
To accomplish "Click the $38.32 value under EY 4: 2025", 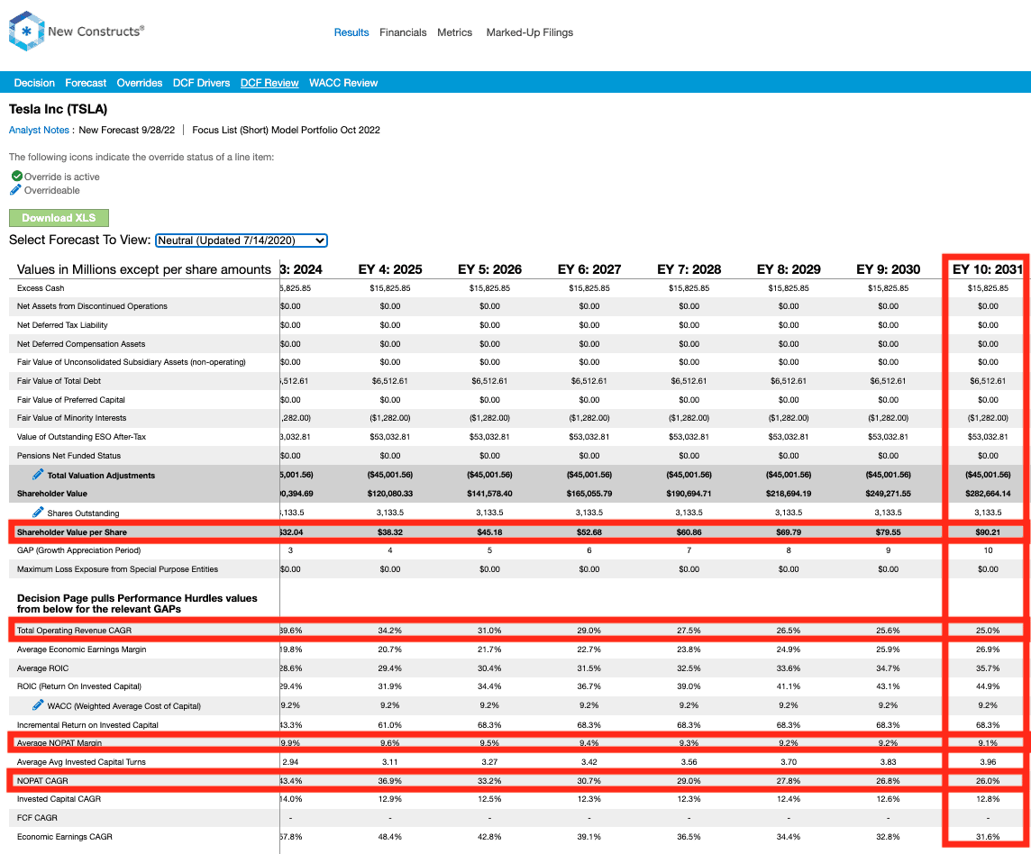I will pyautogui.click(x=390, y=532).
